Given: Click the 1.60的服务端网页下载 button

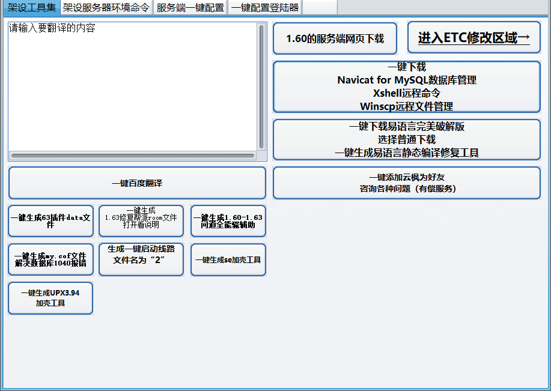Looking at the screenshot, I should 335,38.
